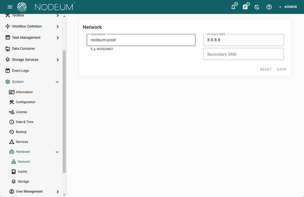Viewport: 304px width, 197px height.
Task: Click the hamburger menu icon
Action: click(10, 7)
